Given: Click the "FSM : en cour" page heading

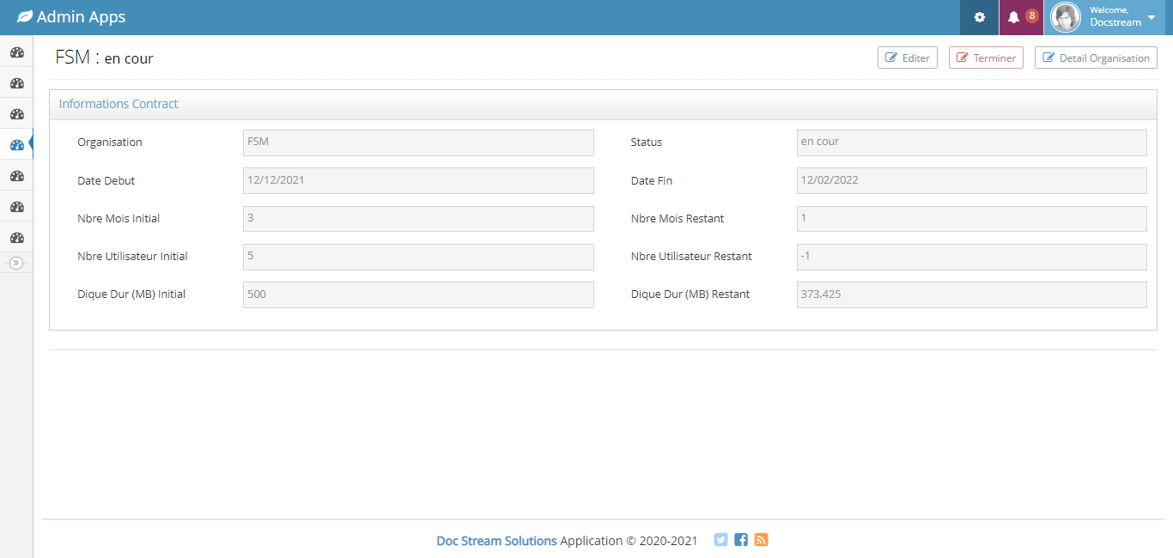Looking at the screenshot, I should pos(104,58).
